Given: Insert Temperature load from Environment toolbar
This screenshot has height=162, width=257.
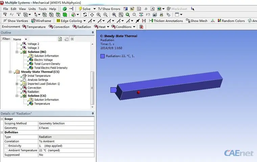Looking at the screenshot, I should pyautogui.click(x=34, y=27).
